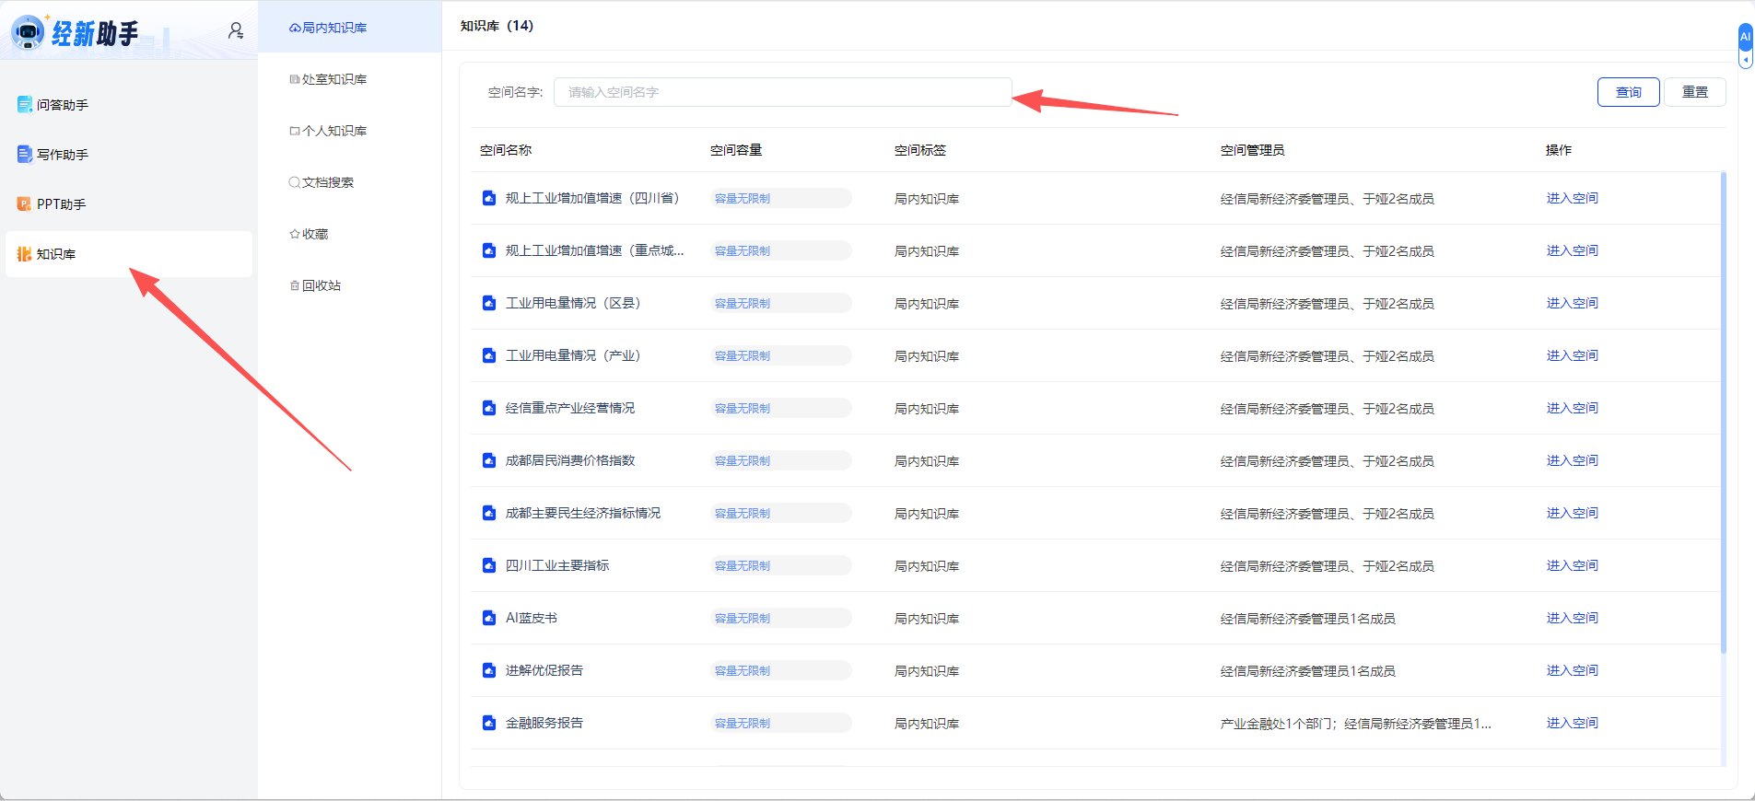Click 进入空间 for 进解优促报告
Viewport: 1755px width, 801px height.
click(1572, 670)
